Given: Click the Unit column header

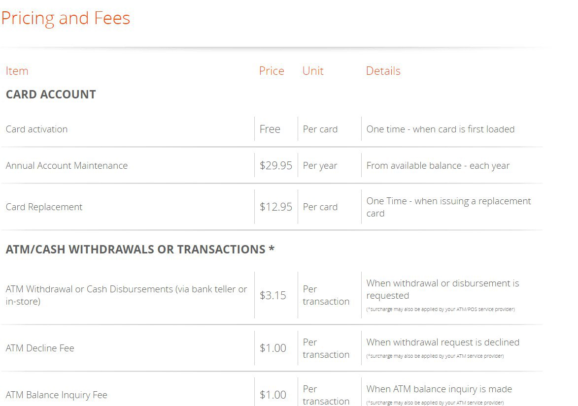Looking at the screenshot, I should pos(313,71).
